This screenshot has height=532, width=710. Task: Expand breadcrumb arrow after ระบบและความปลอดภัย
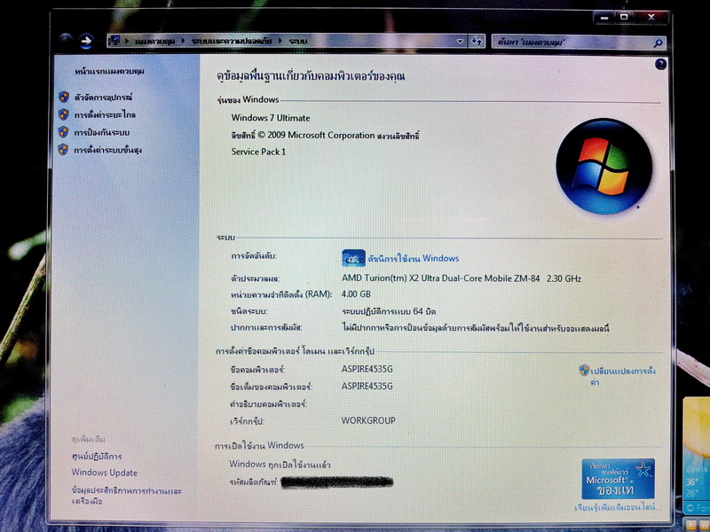(x=280, y=41)
